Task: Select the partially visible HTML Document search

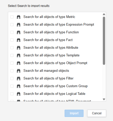Action: [x=57, y=101]
